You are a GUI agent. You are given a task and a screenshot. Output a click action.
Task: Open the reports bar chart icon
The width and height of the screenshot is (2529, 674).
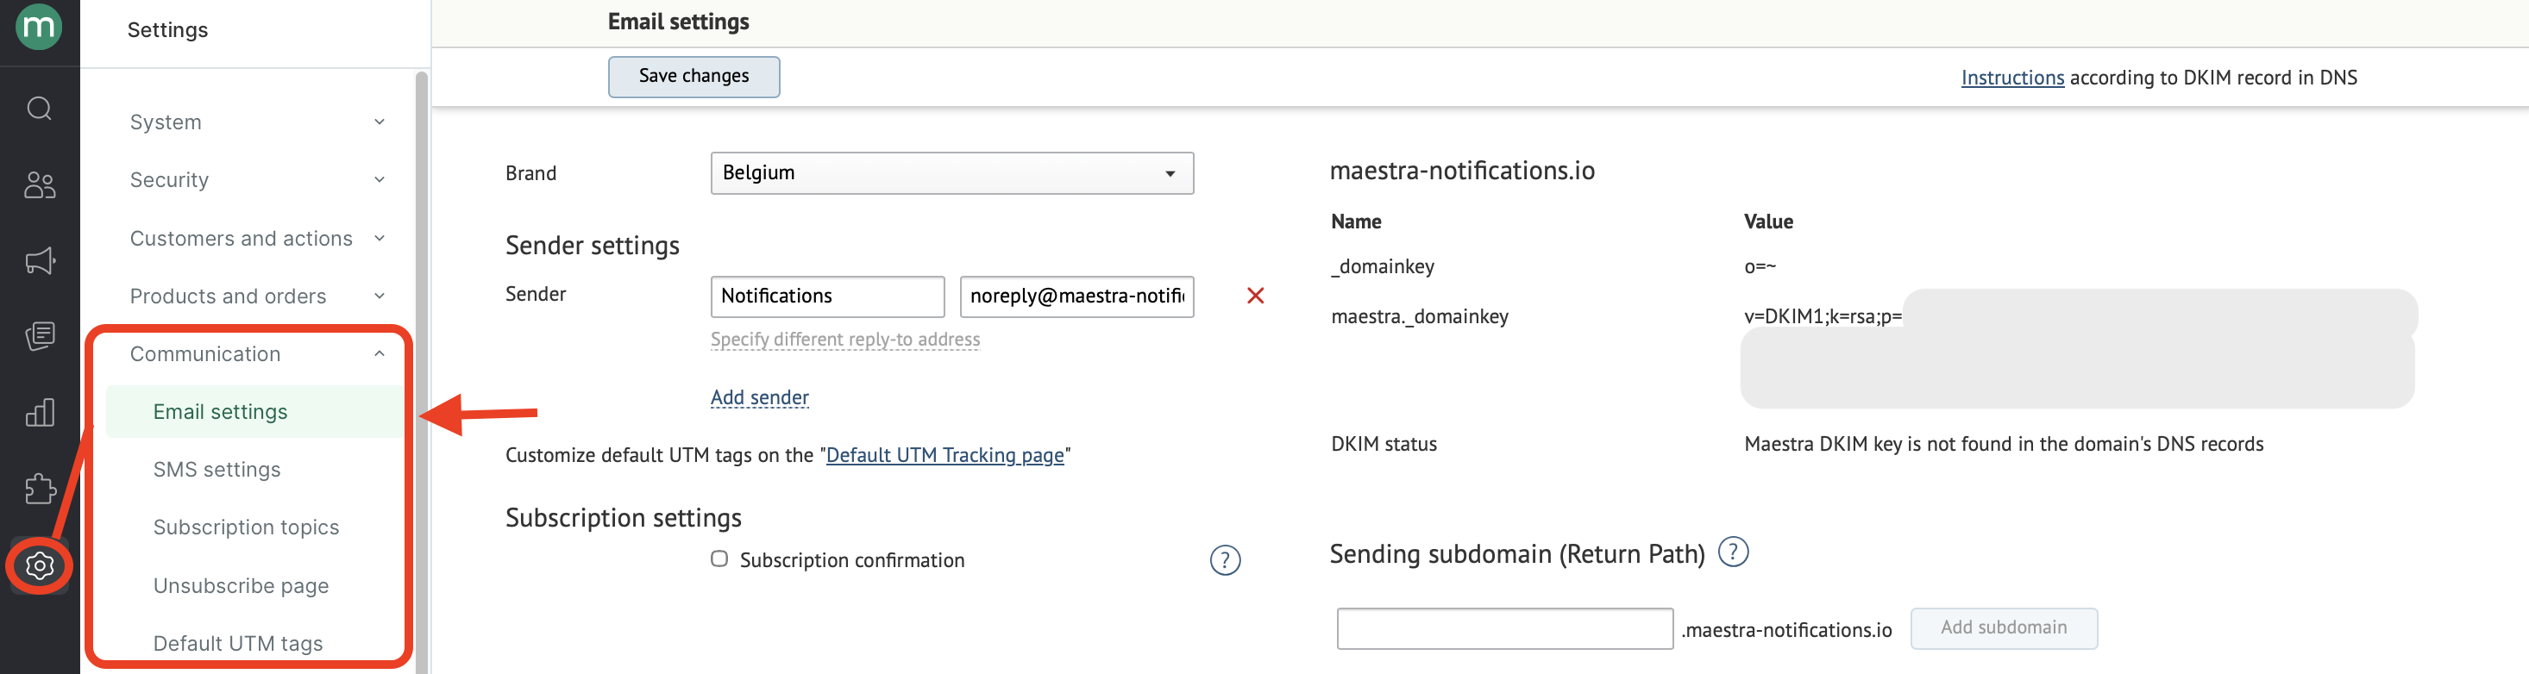(x=40, y=412)
